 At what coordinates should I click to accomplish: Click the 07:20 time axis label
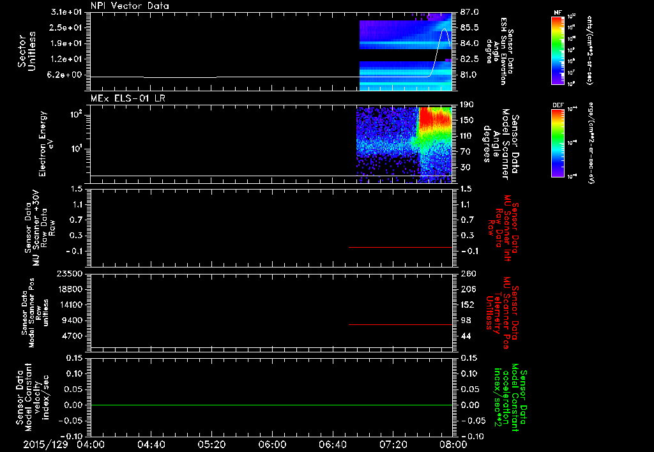393,444
